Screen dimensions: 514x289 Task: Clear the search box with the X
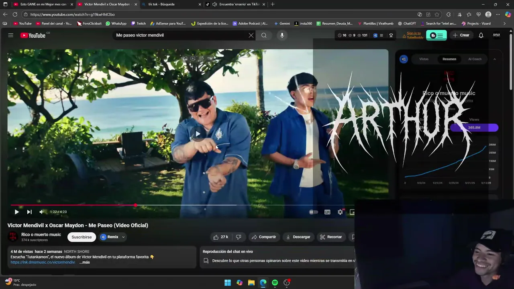[251, 35]
